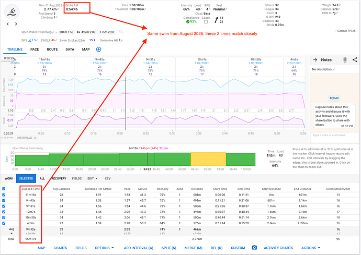The height and width of the screenshot is (255, 361).
Task: Click the magnifier icon beside interval chips
Action: [121, 32]
